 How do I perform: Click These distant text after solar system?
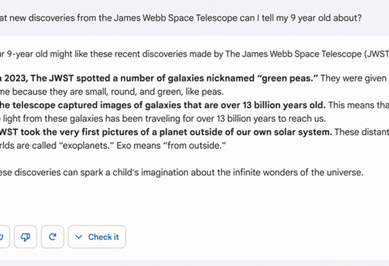tap(362, 132)
